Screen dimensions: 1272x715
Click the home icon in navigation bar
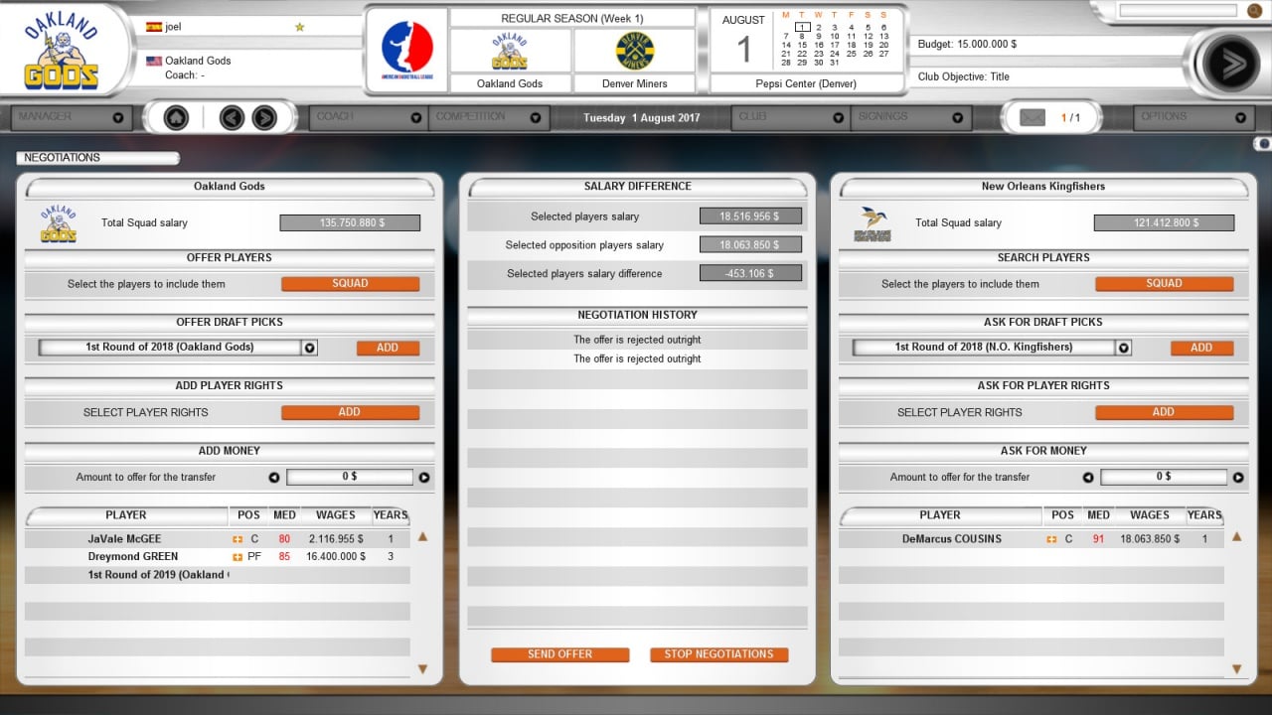tap(176, 118)
